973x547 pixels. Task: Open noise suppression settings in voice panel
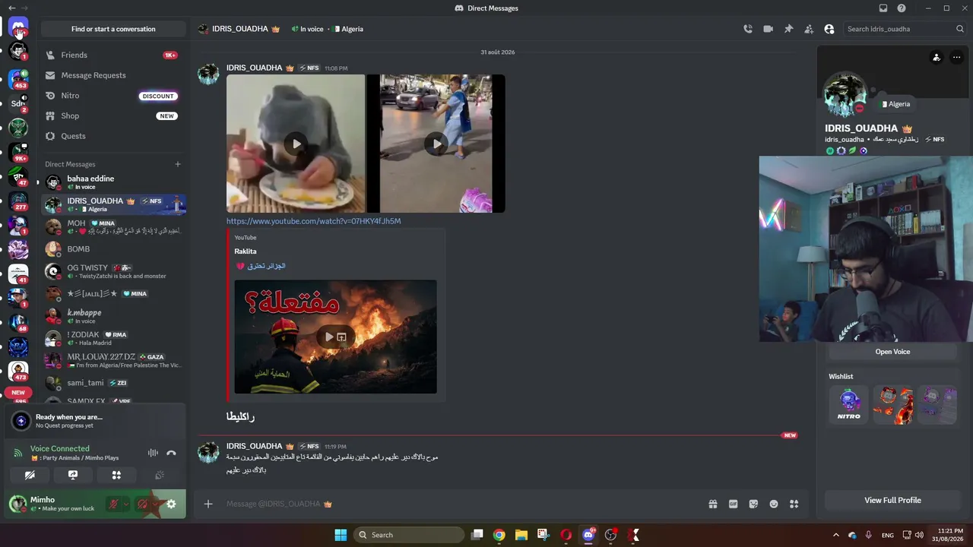click(153, 453)
